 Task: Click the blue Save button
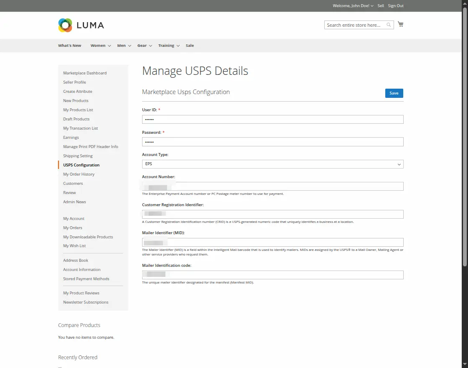[394, 93]
